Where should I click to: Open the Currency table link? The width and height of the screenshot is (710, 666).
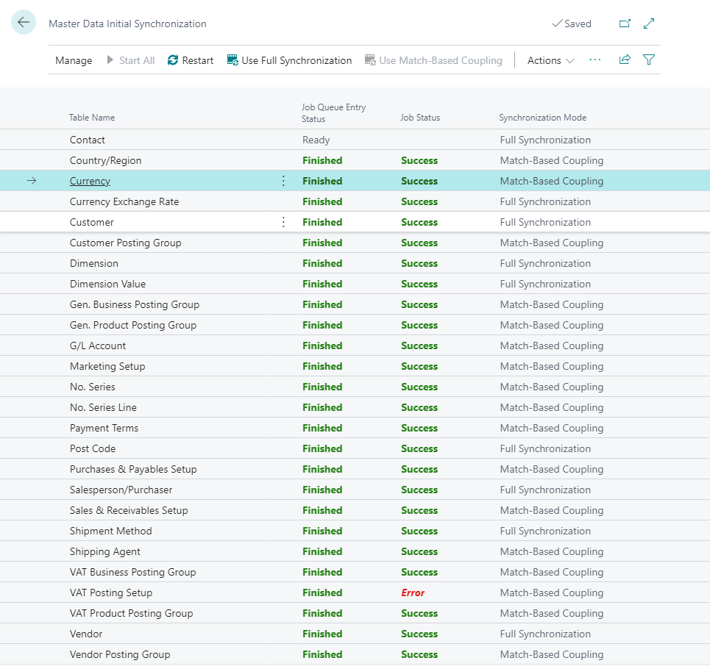90,181
